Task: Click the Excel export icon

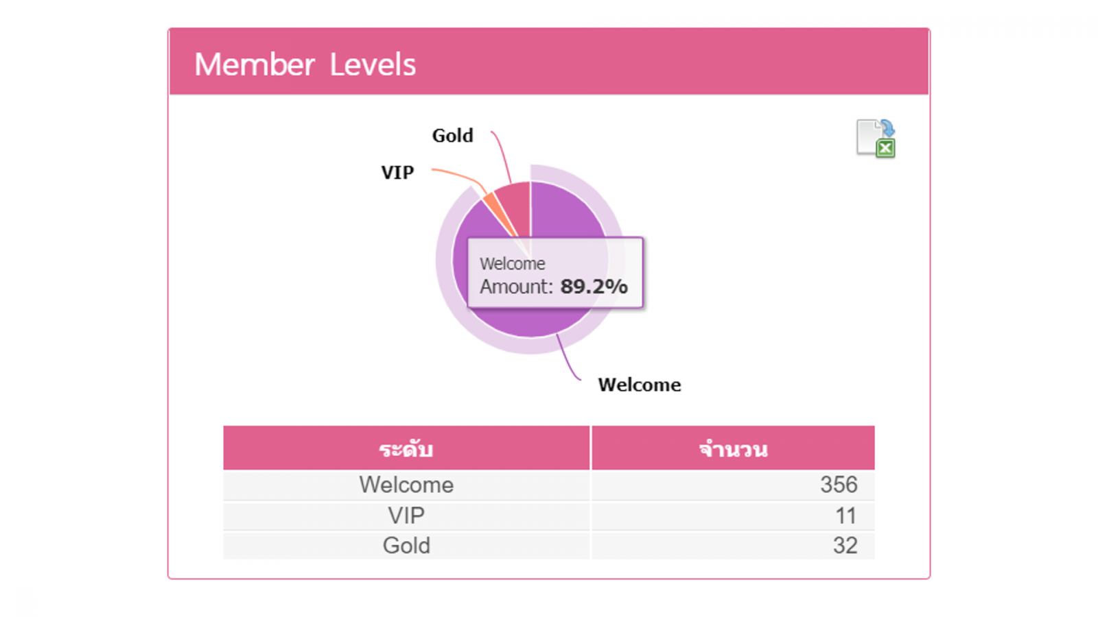Action: point(876,138)
